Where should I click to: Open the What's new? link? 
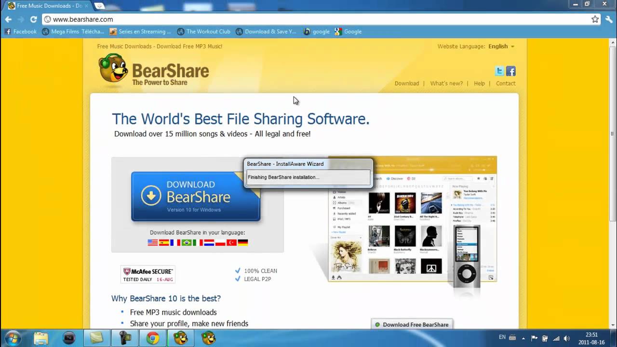[446, 83]
